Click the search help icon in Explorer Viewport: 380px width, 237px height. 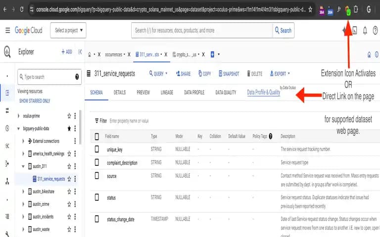(x=77, y=77)
